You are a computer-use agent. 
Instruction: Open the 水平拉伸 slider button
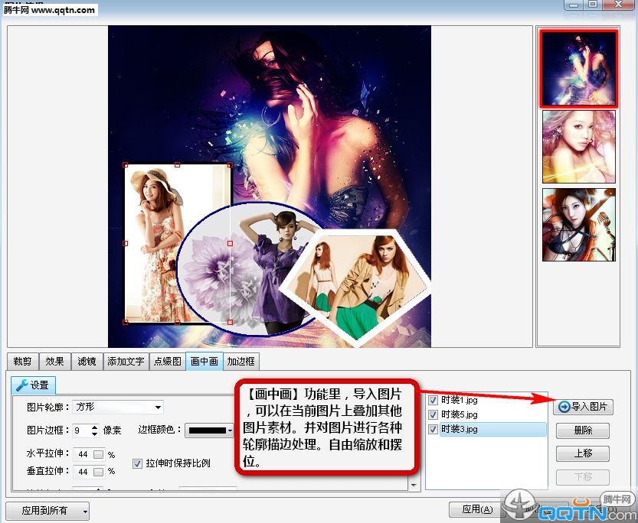(x=99, y=454)
